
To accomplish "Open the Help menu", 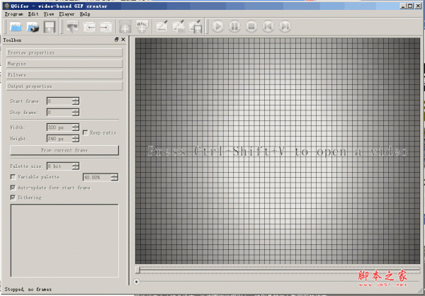I will click(85, 14).
